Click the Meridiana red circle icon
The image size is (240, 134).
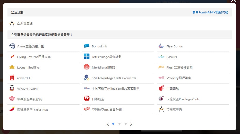pyautogui.click(x=87, y=67)
